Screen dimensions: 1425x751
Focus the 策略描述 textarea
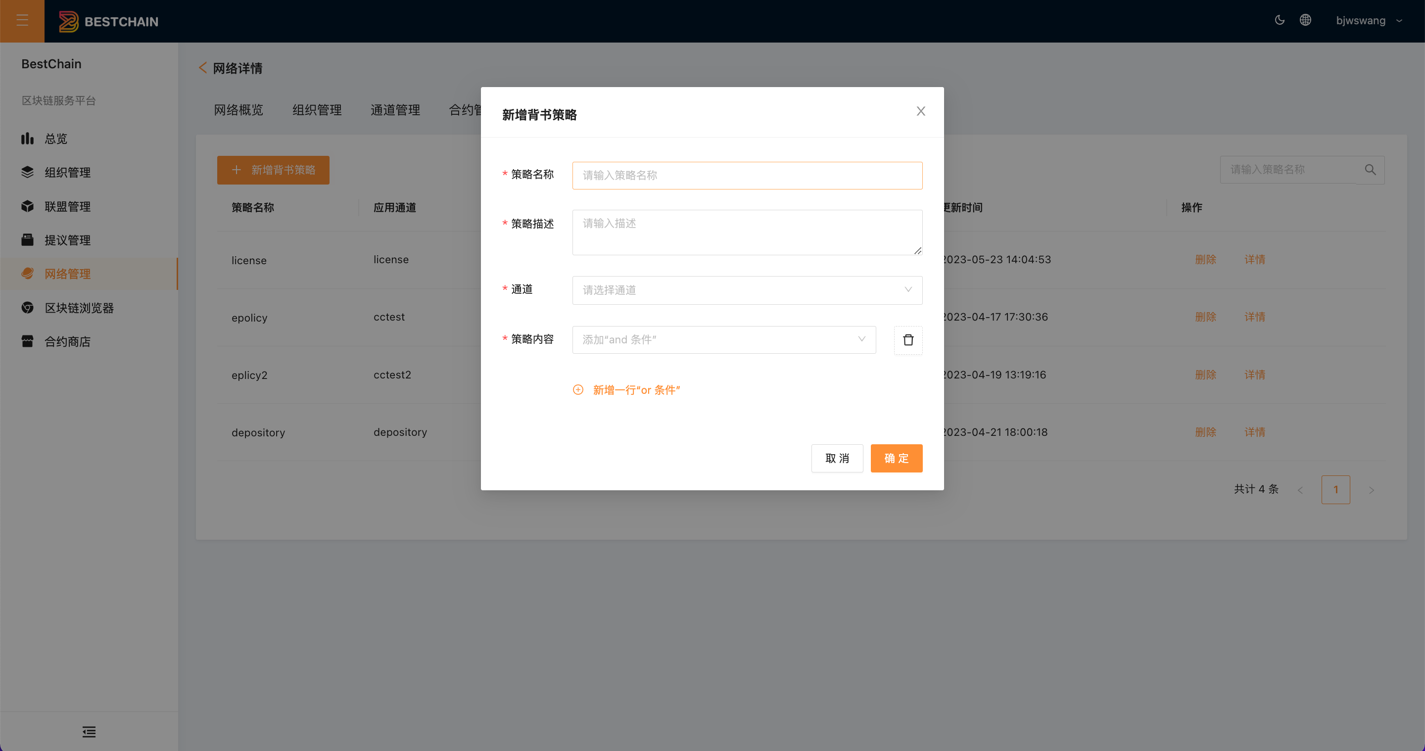(x=747, y=232)
